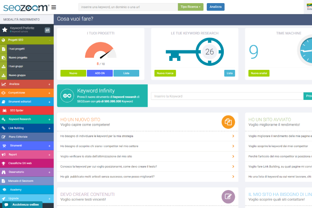The width and height of the screenshot is (312, 208).
Task: Click the Keyword Research key icon in sidebar
Action: click(x=4, y=119)
